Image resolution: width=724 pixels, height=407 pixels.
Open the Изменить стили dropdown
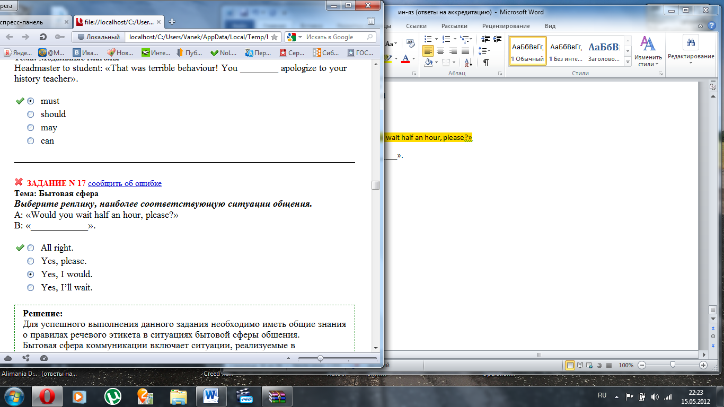648,51
